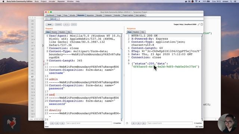Go to previous request in history
239x134 pixels.
(x=66, y=24)
